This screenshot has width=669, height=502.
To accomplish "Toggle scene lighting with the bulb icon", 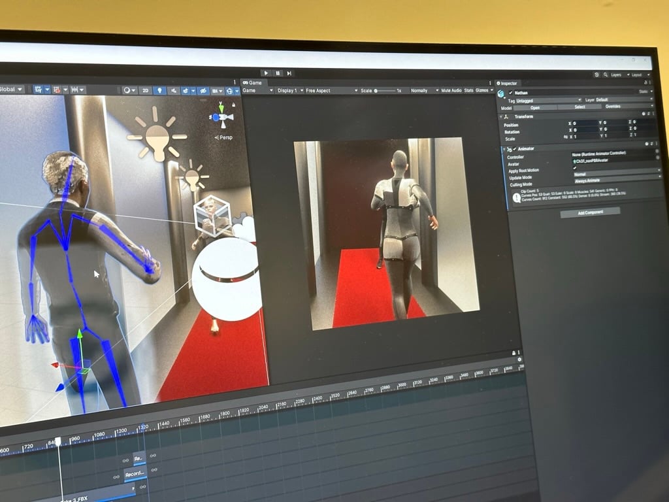I will (x=159, y=90).
